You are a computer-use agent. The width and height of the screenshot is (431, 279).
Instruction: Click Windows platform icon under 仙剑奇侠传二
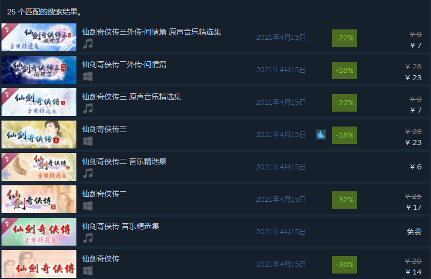88,206
